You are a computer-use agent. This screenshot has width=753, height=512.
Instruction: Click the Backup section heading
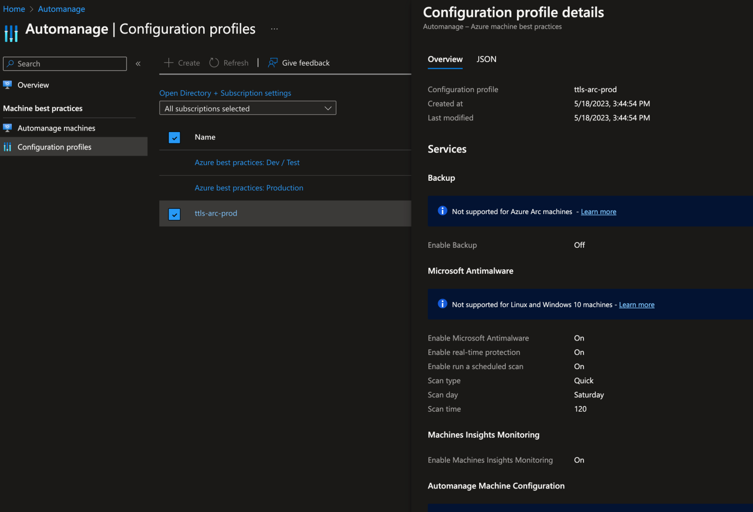tap(441, 178)
